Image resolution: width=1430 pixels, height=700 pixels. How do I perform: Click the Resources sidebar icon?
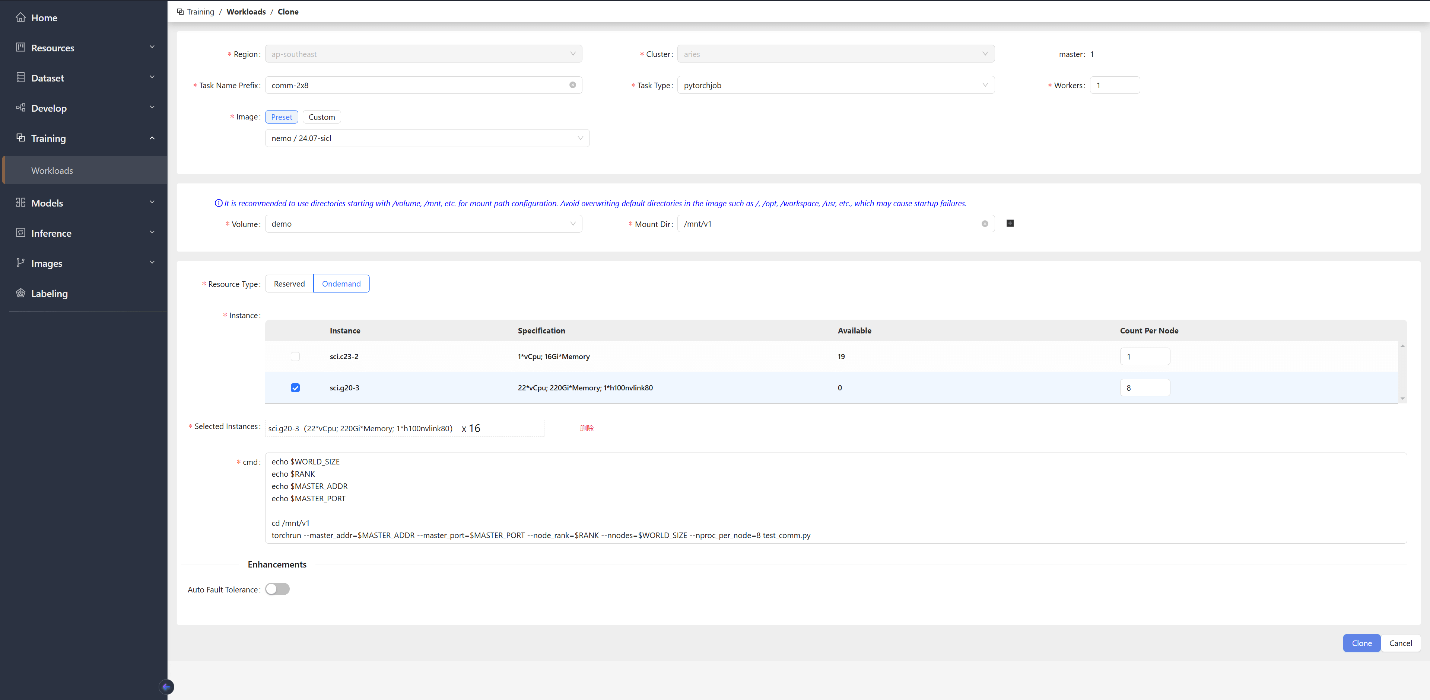tap(20, 47)
